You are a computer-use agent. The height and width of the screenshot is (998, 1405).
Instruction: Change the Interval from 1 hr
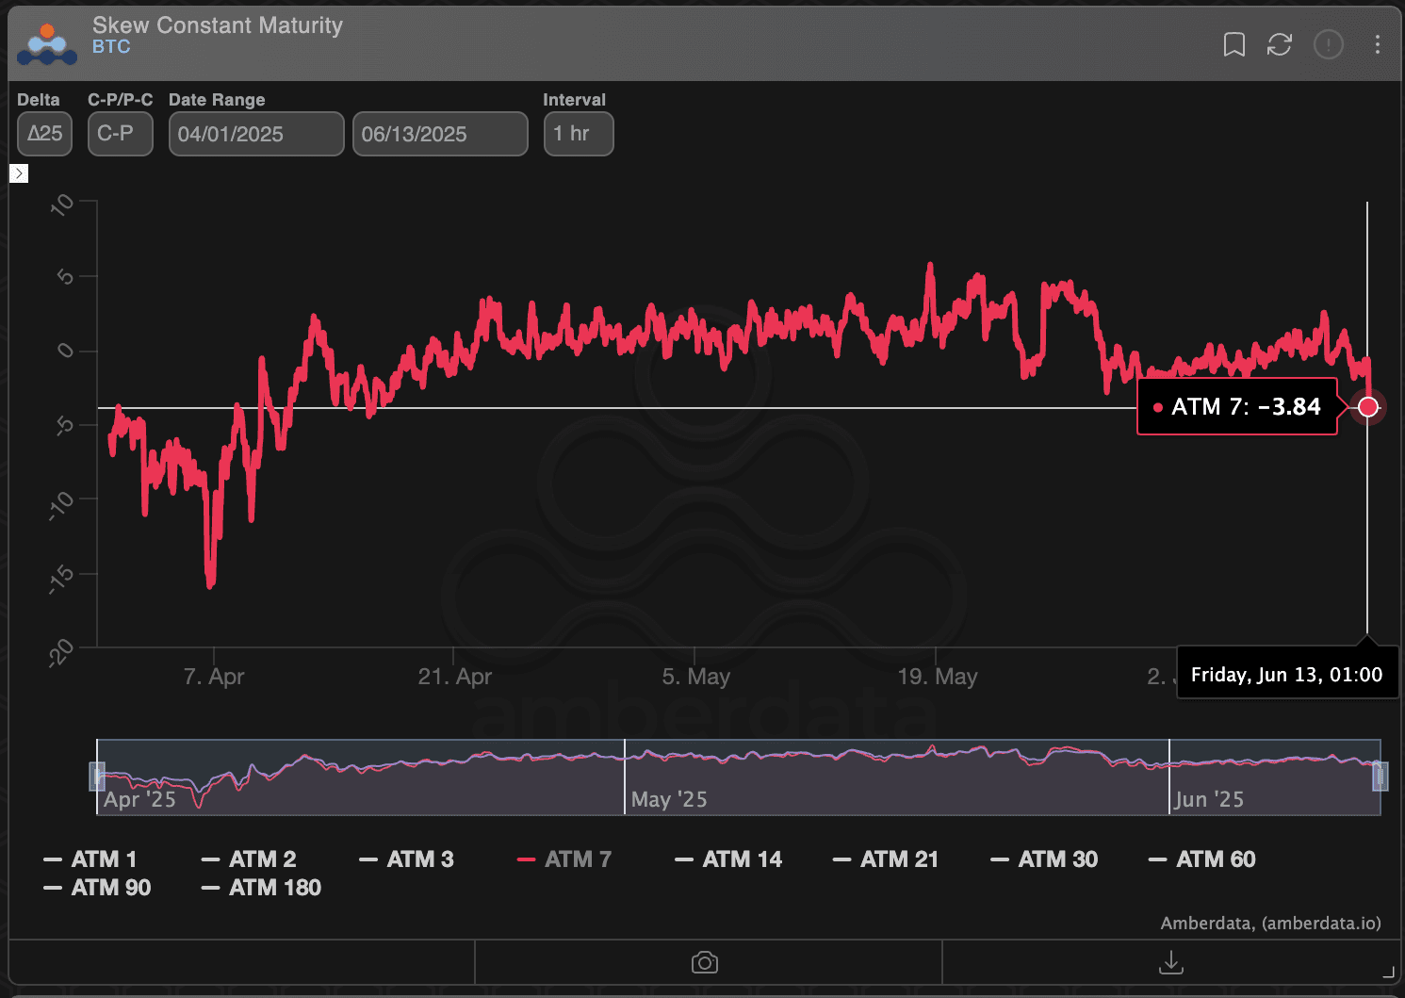pos(578,134)
